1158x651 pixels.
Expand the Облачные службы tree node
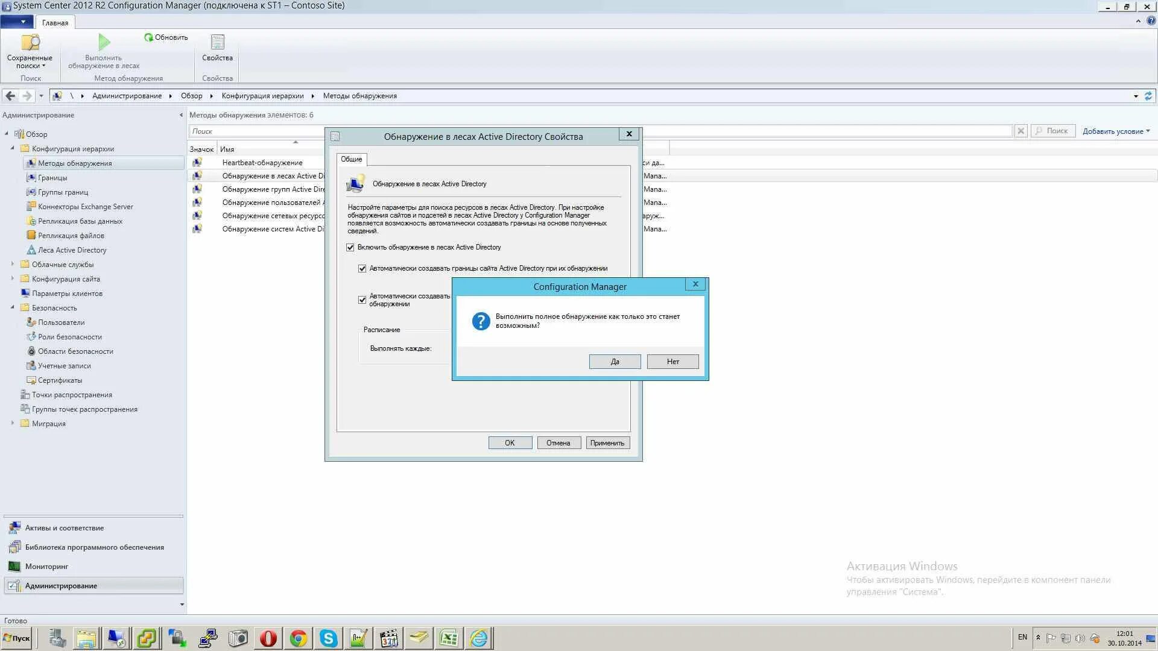(13, 264)
